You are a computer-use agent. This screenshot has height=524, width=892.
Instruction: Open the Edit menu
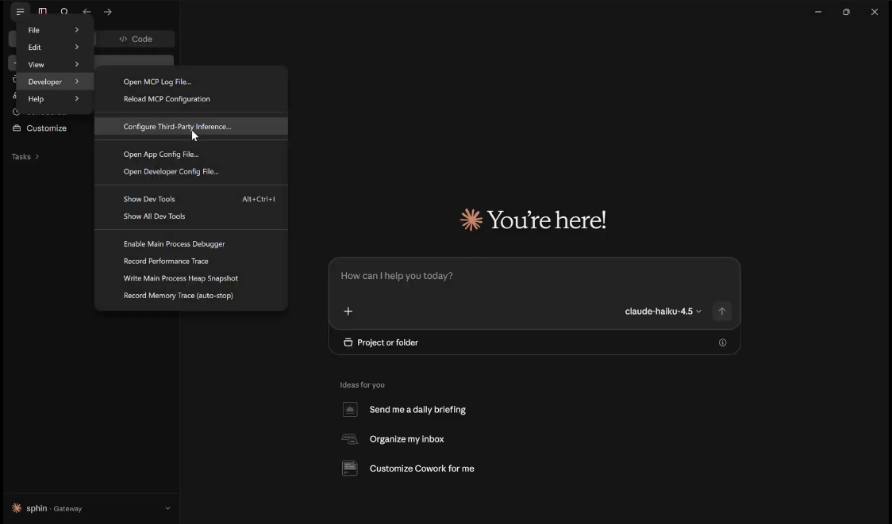click(55, 48)
